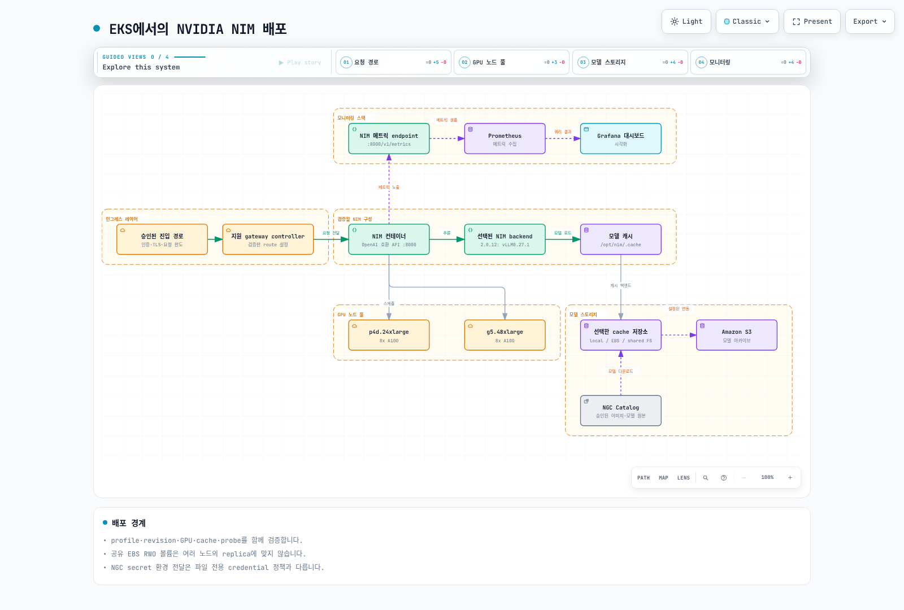The height and width of the screenshot is (610, 904).
Task: Click the window icon on Grafana node
Action: 586,129
